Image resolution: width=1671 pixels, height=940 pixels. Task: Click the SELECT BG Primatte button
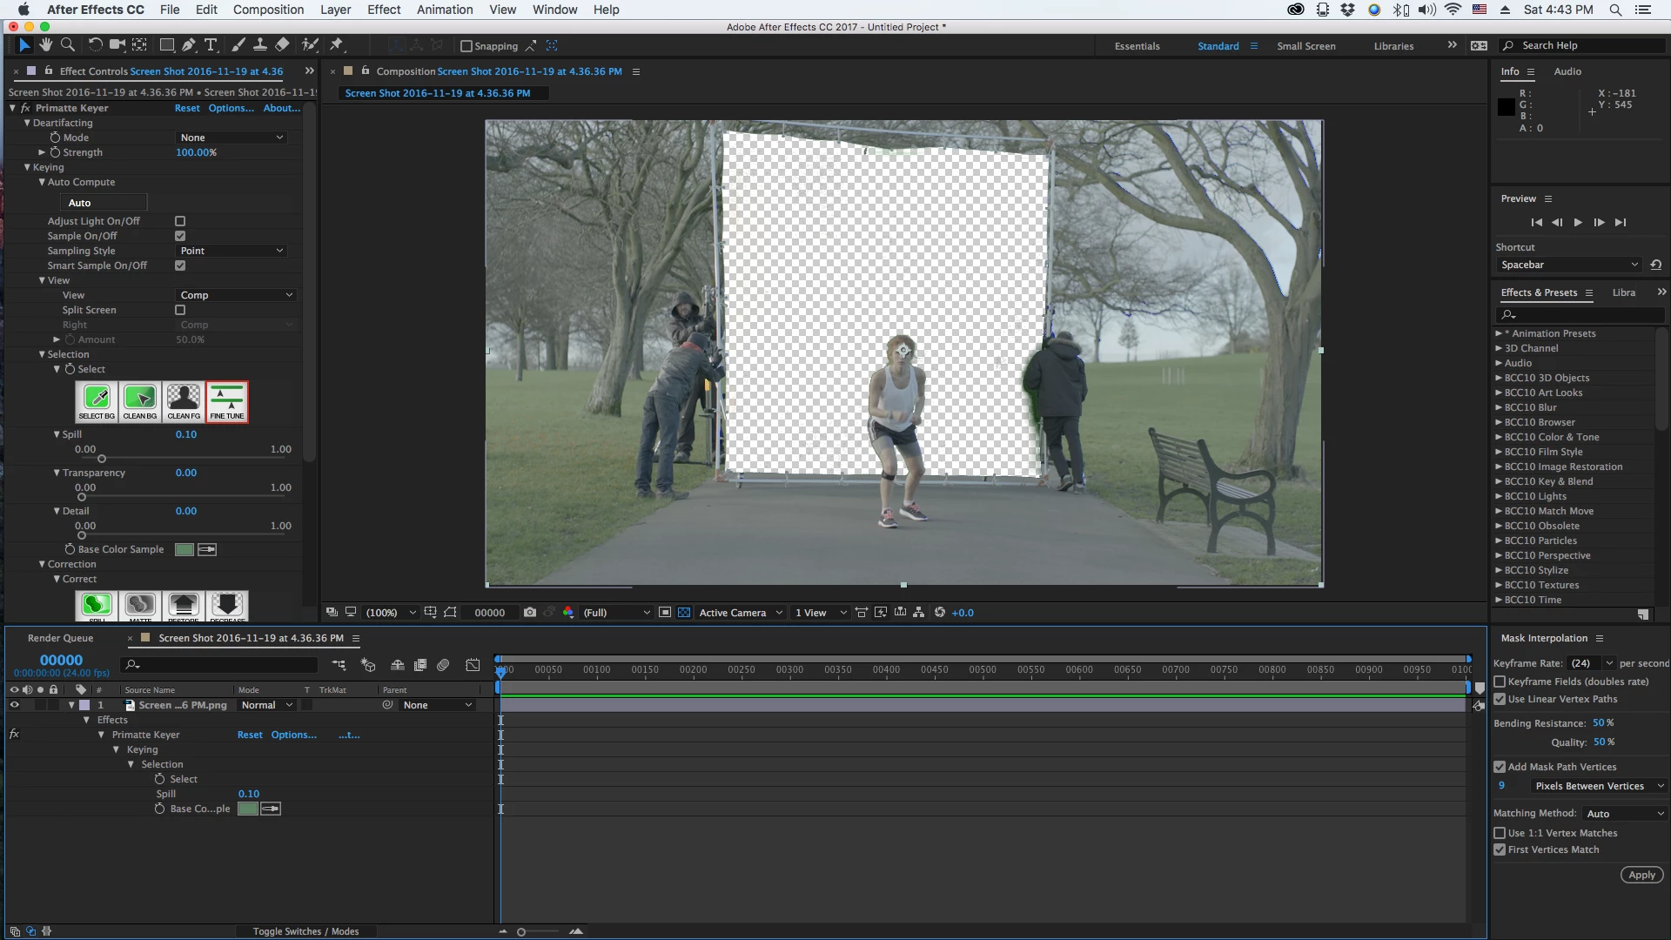(97, 401)
